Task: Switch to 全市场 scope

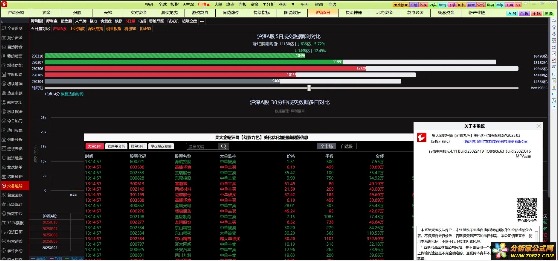Action: pyautogui.click(x=326, y=146)
